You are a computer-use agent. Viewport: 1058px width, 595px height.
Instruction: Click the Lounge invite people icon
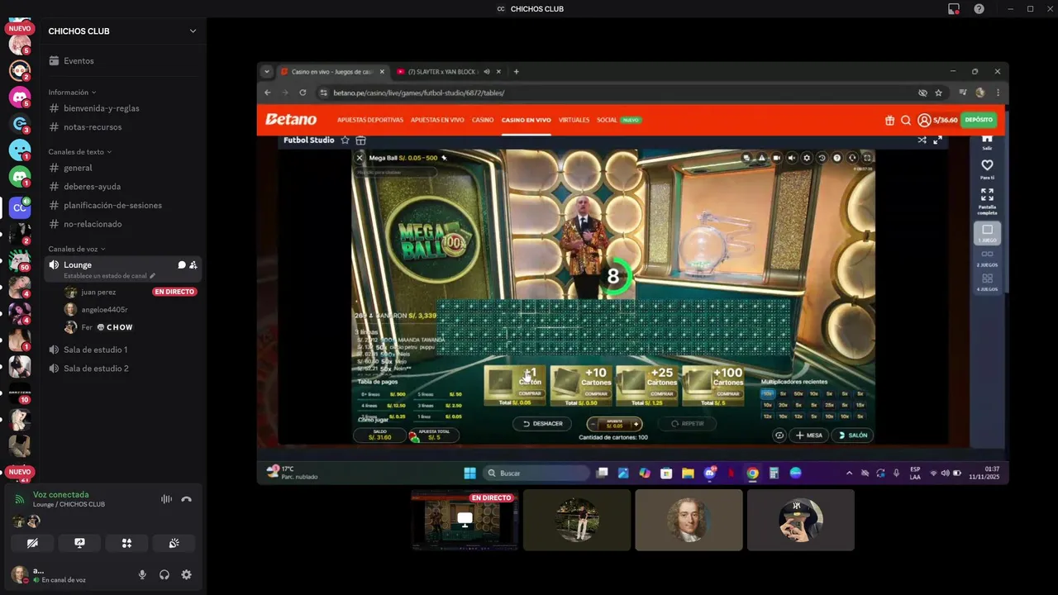(193, 265)
